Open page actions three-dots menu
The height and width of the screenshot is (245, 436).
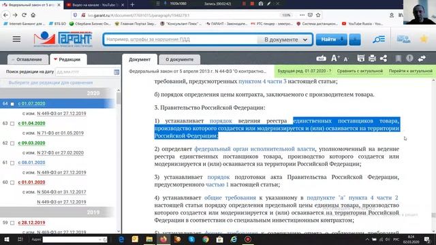pyautogui.click(x=302, y=15)
